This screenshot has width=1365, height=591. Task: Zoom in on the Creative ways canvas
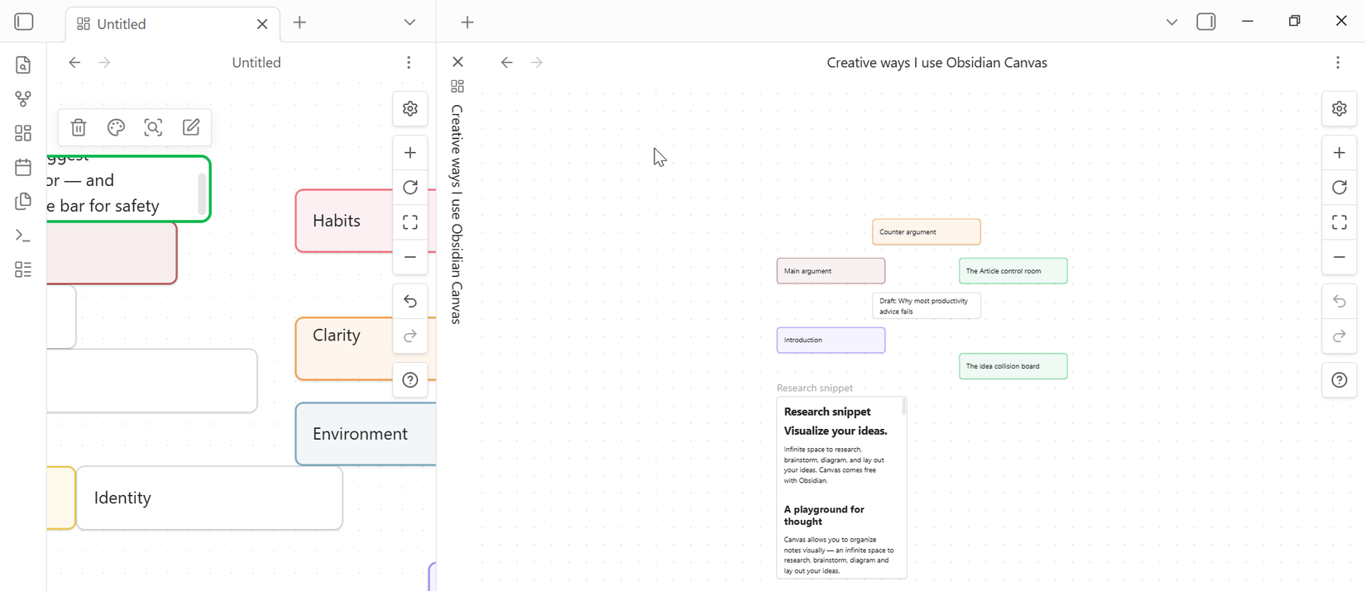1339,153
